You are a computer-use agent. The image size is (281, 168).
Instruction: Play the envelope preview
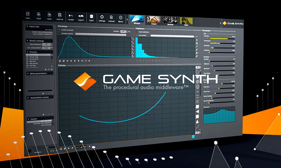coord(89,61)
